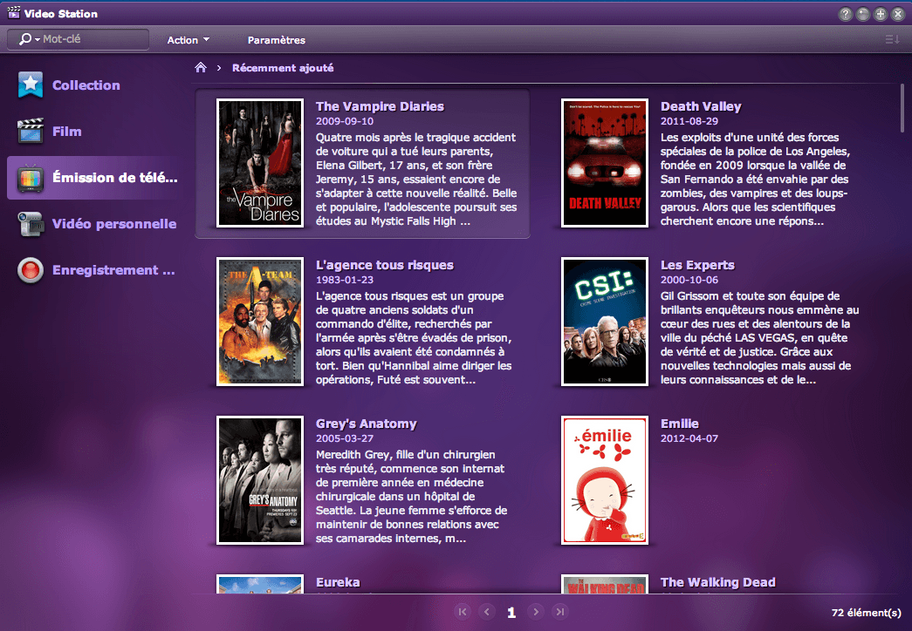Image resolution: width=912 pixels, height=631 pixels.
Task: Open help with the question mark button
Action: coord(845,14)
